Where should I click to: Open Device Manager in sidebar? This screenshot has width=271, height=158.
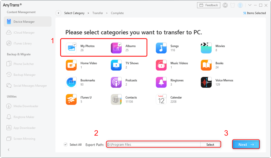click(28, 22)
